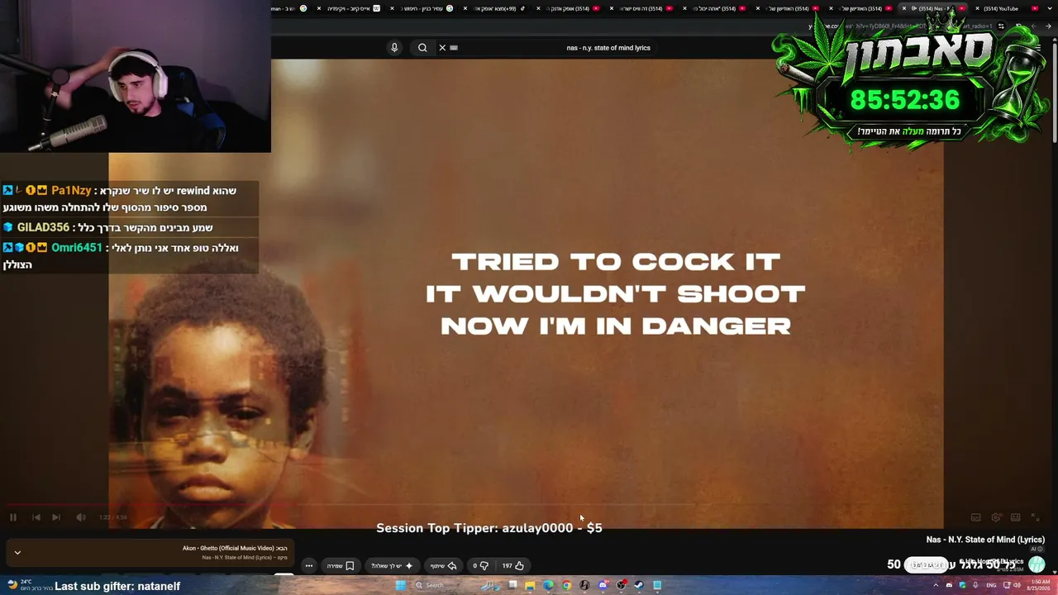This screenshot has height=595, width=1058.
Task: Toggle subtitles in the video player
Action: (x=975, y=517)
